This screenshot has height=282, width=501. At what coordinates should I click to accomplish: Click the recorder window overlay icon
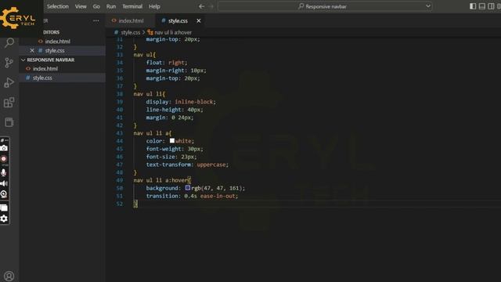coord(4,208)
